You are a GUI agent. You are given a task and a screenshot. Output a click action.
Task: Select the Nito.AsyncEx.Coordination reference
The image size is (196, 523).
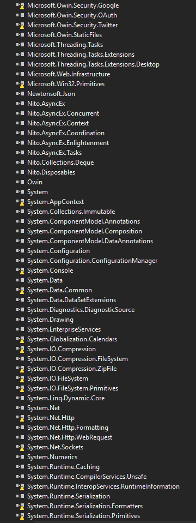(x=66, y=133)
